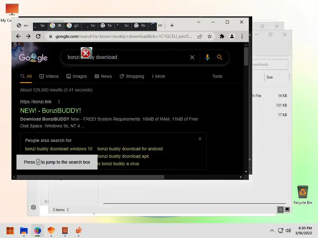Click the site lock icon in address bar

(51, 37)
